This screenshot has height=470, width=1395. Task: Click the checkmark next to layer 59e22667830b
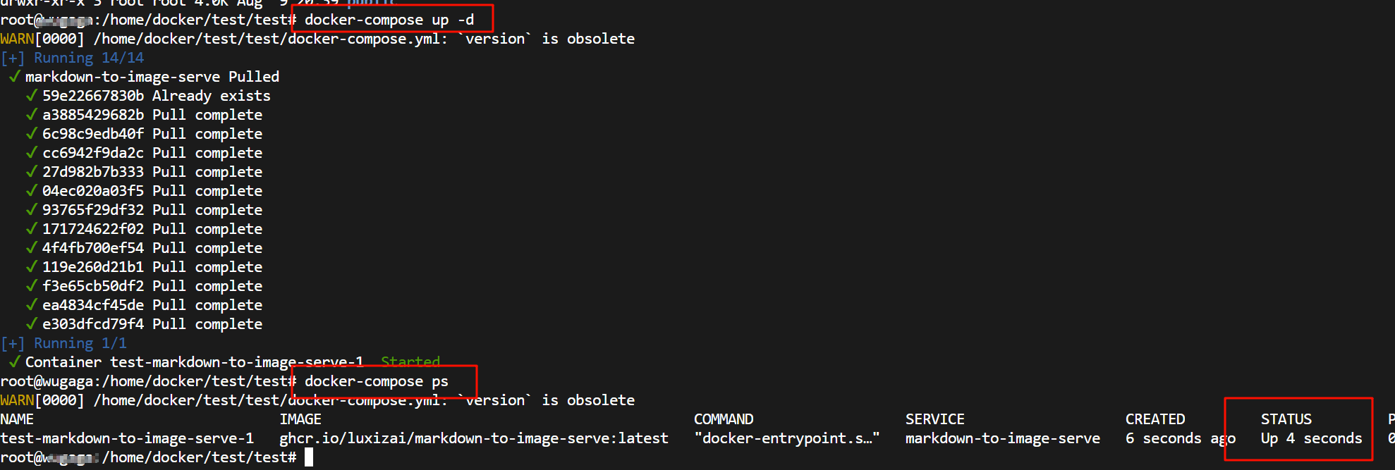[x=31, y=95]
